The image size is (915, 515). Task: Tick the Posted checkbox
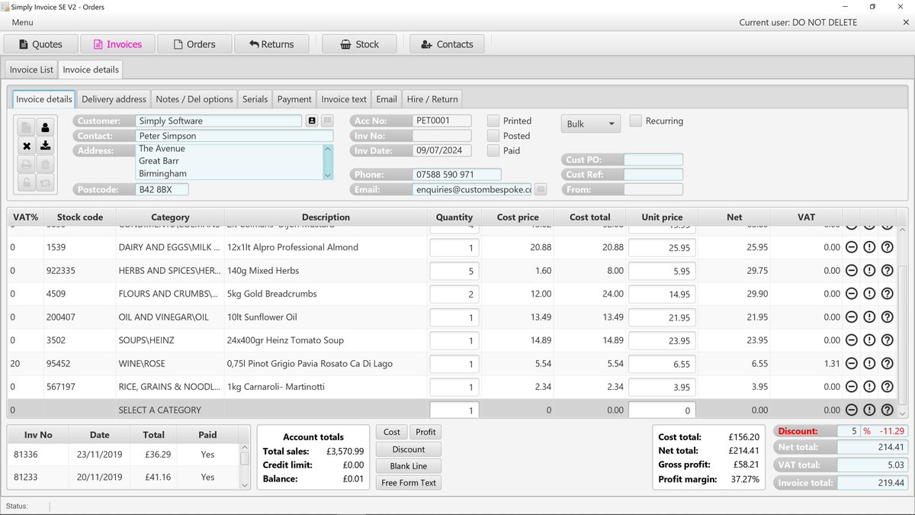pos(493,136)
